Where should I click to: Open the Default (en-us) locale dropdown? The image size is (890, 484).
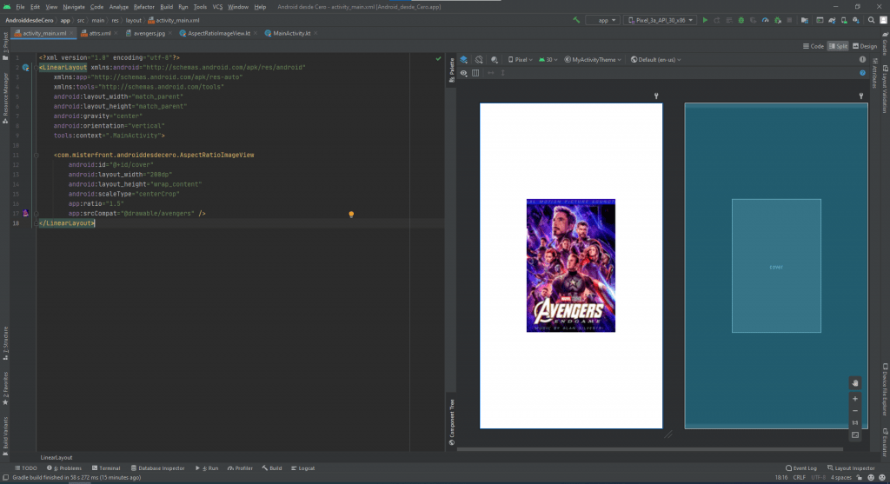(x=655, y=60)
